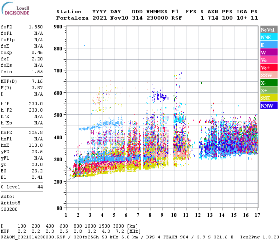This screenshot has height=240, width=280.
Task: Click the Lowell Digisonde logo
Action: tap(15, 8)
